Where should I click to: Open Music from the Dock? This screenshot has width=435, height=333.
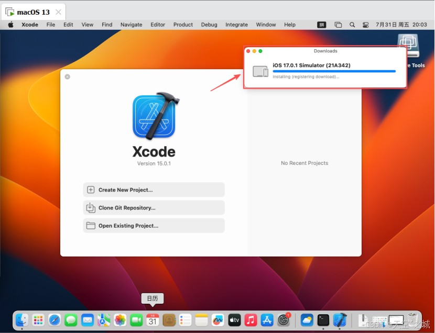(x=251, y=320)
